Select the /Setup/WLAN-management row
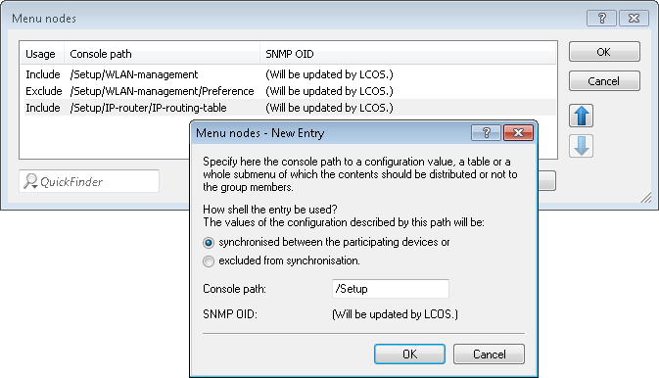The height and width of the screenshot is (378, 659). 288,74
